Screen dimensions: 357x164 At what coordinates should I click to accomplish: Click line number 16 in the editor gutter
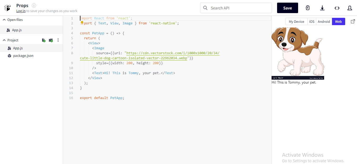tap(71, 98)
